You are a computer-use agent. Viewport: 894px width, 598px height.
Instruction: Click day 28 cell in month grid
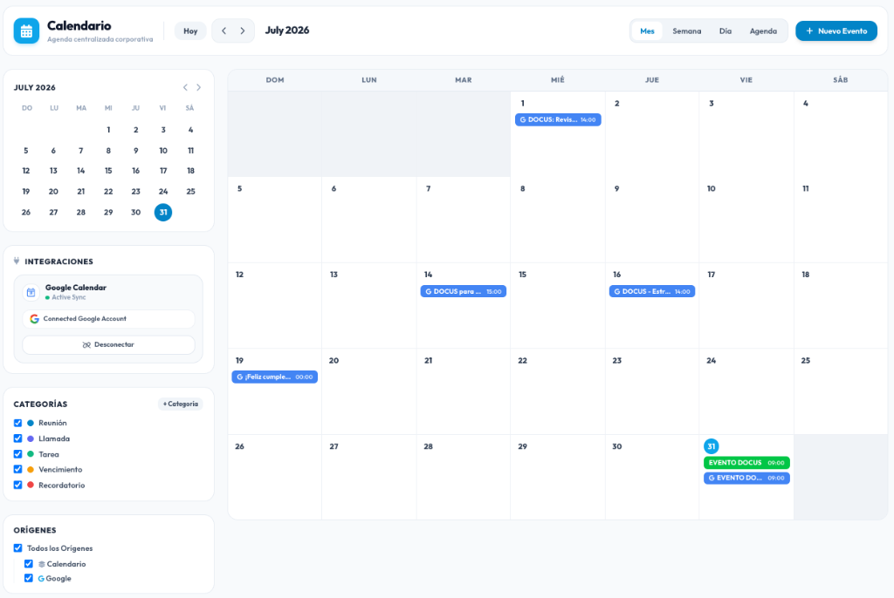pyautogui.click(x=463, y=477)
